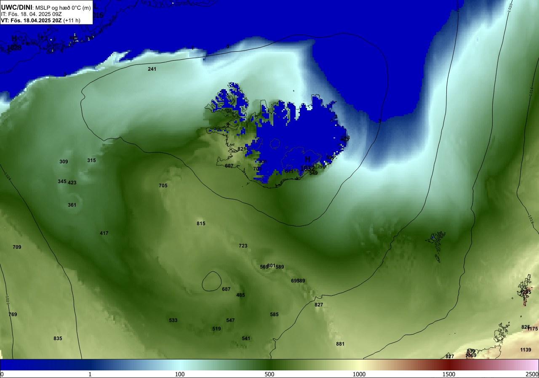Click the 607 value near Reykjanes
The width and height of the screenshot is (539, 378).
coord(229,166)
